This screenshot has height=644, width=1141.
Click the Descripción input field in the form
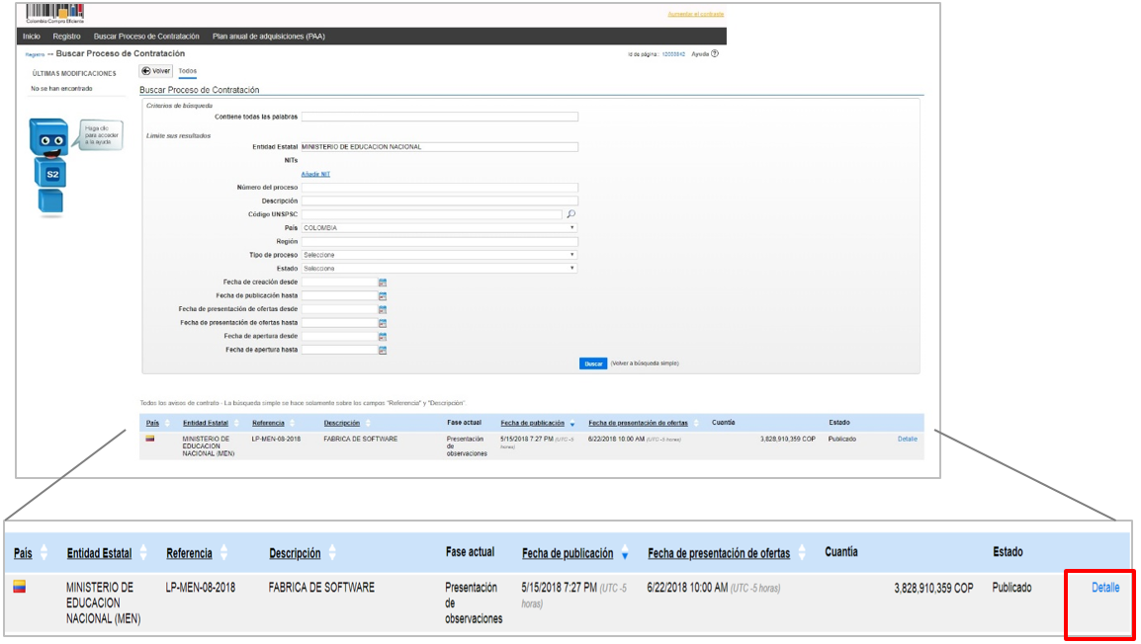[x=440, y=201]
